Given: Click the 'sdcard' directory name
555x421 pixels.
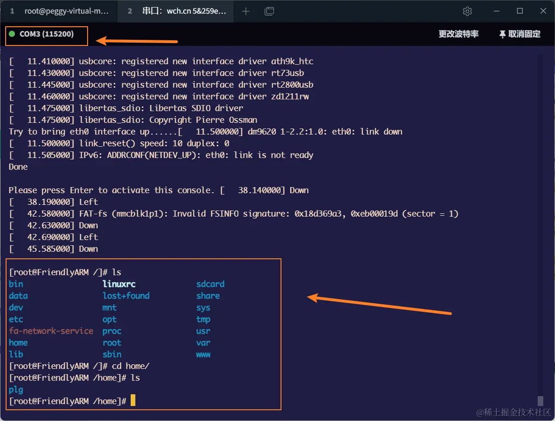Looking at the screenshot, I should pyautogui.click(x=210, y=284).
